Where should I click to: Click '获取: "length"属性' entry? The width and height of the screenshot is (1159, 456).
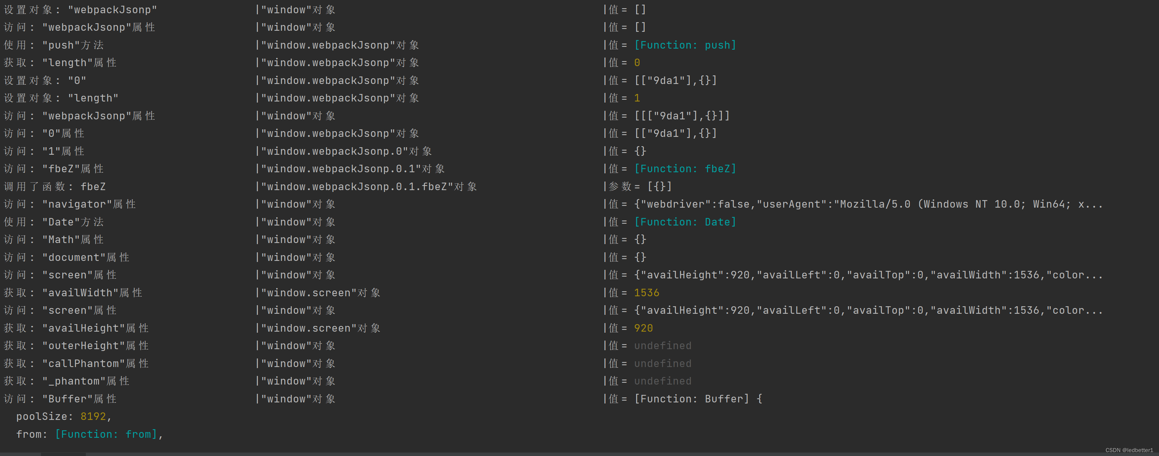pyautogui.click(x=60, y=63)
